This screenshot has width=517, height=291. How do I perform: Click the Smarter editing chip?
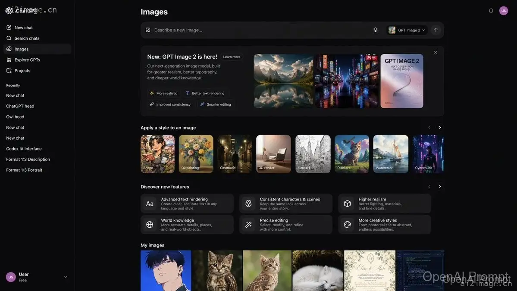pos(216,104)
